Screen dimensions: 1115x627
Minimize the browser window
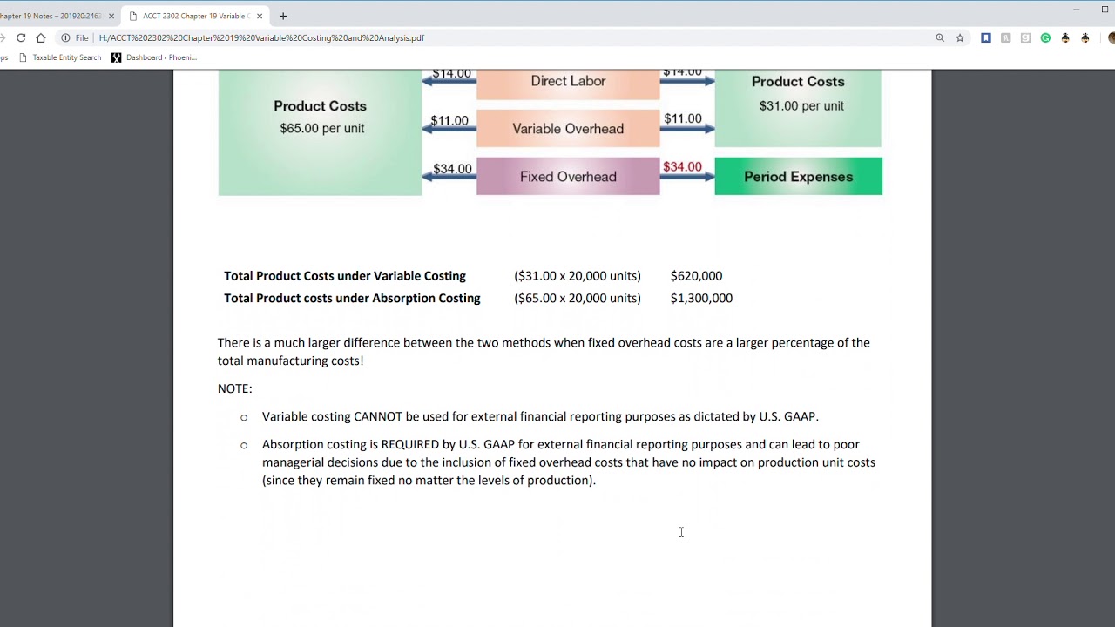(1077, 10)
